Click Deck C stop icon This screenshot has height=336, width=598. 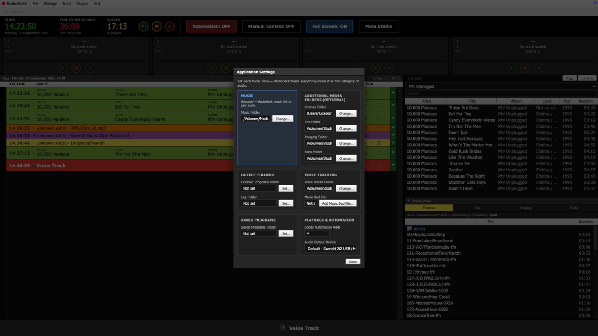tap(375, 68)
